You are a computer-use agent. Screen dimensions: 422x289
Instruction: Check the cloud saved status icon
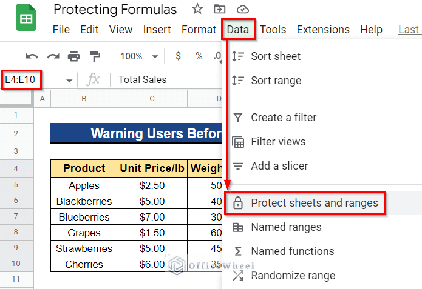(x=242, y=10)
